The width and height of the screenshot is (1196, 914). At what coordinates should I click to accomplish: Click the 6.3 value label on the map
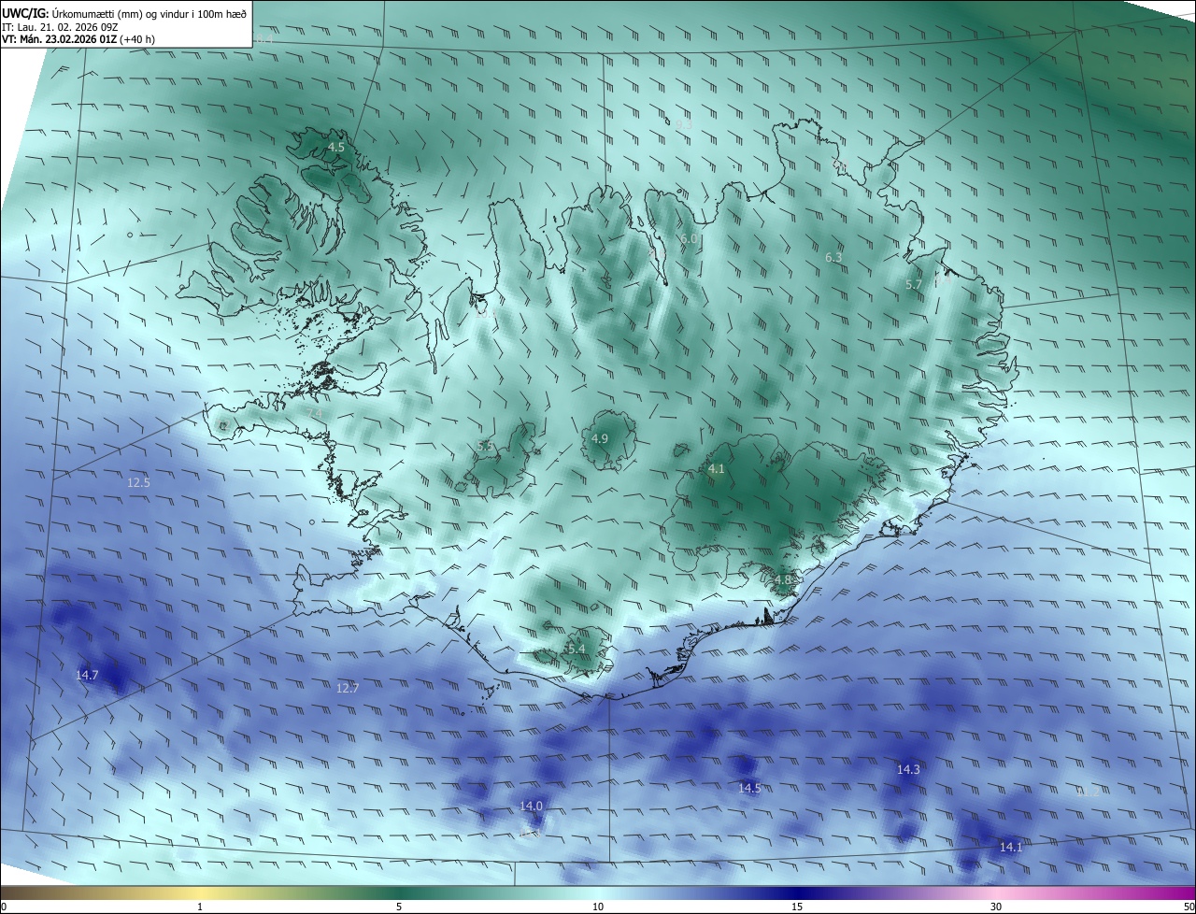[833, 257]
